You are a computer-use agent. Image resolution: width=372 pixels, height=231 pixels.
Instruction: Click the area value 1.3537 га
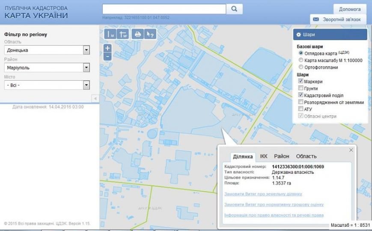pos(281,183)
